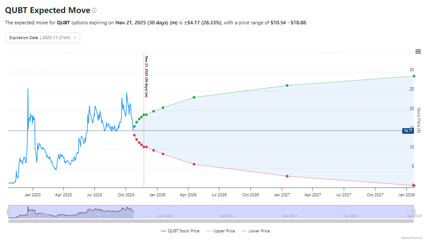Click lower price point at Jan 2028
The height and width of the screenshot is (241, 427).
[x=414, y=185]
